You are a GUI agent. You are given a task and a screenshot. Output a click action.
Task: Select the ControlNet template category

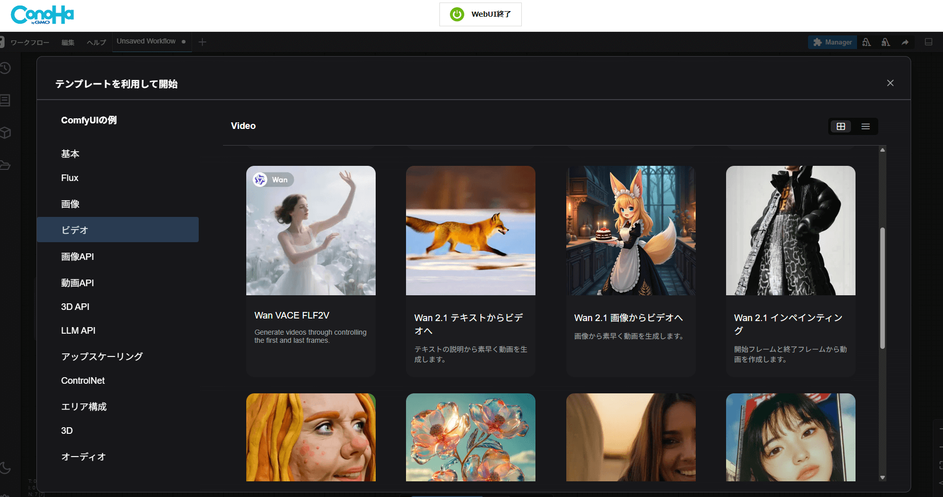pyautogui.click(x=117, y=380)
